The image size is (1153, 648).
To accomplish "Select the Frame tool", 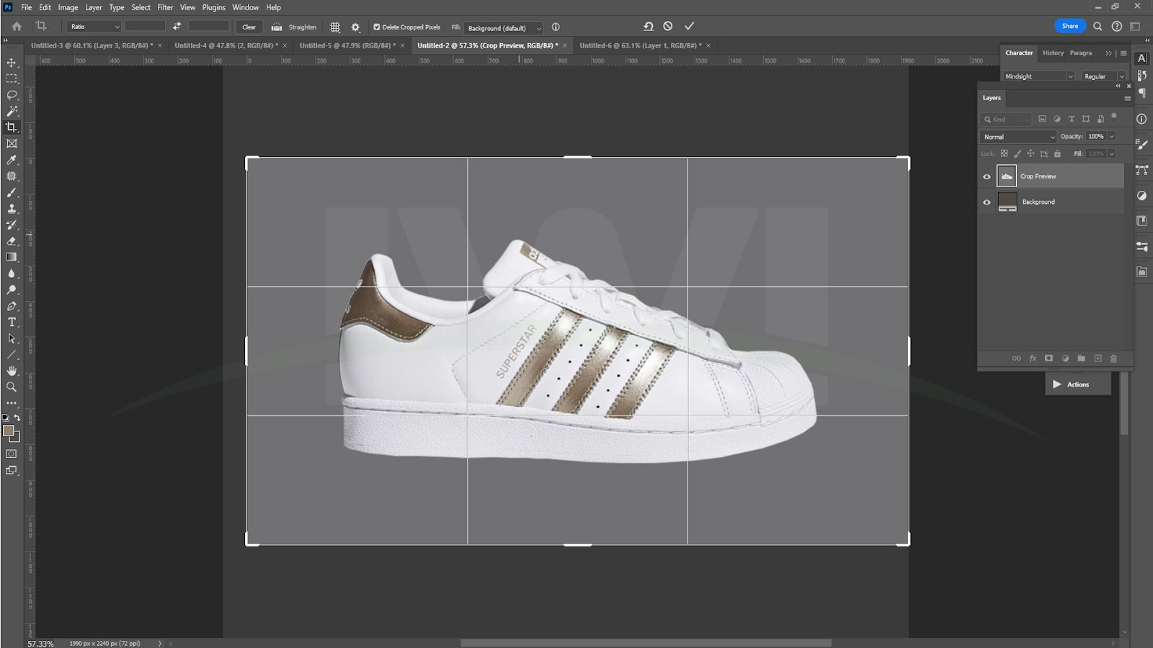I will click(x=12, y=143).
